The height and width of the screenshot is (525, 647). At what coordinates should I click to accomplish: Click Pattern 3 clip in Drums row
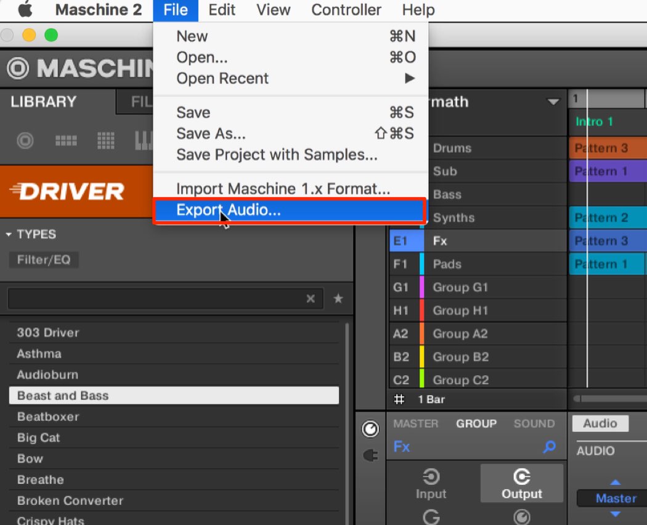click(x=608, y=148)
